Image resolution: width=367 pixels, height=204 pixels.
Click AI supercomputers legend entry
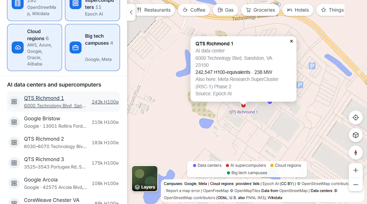click(x=246, y=165)
